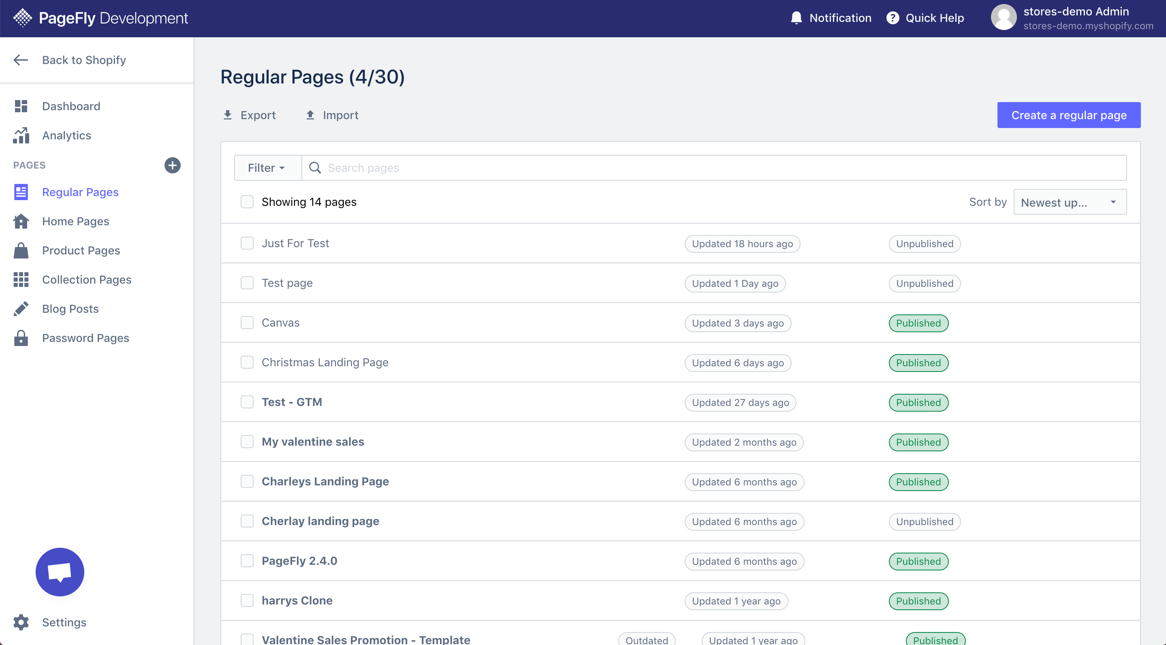The image size is (1166, 645).
Task: Open Product Pages in the sidebar
Action: point(81,250)
